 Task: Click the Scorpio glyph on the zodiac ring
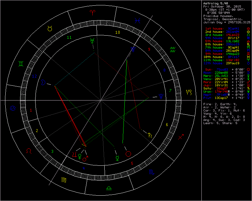(x=151, y=172)
